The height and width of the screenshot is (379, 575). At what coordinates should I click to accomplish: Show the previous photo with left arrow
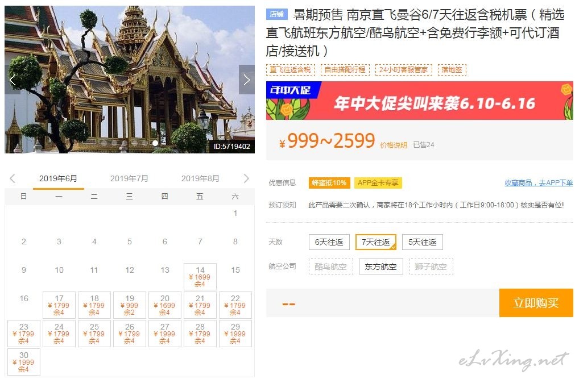(13, 80)
